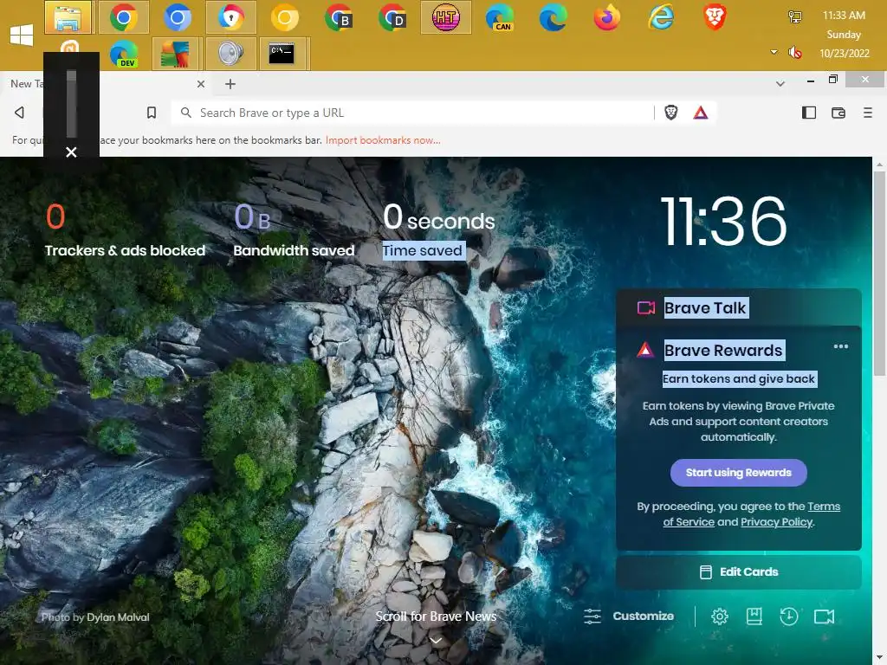Show hidden system tray icons
Image resolution: width=887 pixels, height=665 pixels.
point(774,52)
